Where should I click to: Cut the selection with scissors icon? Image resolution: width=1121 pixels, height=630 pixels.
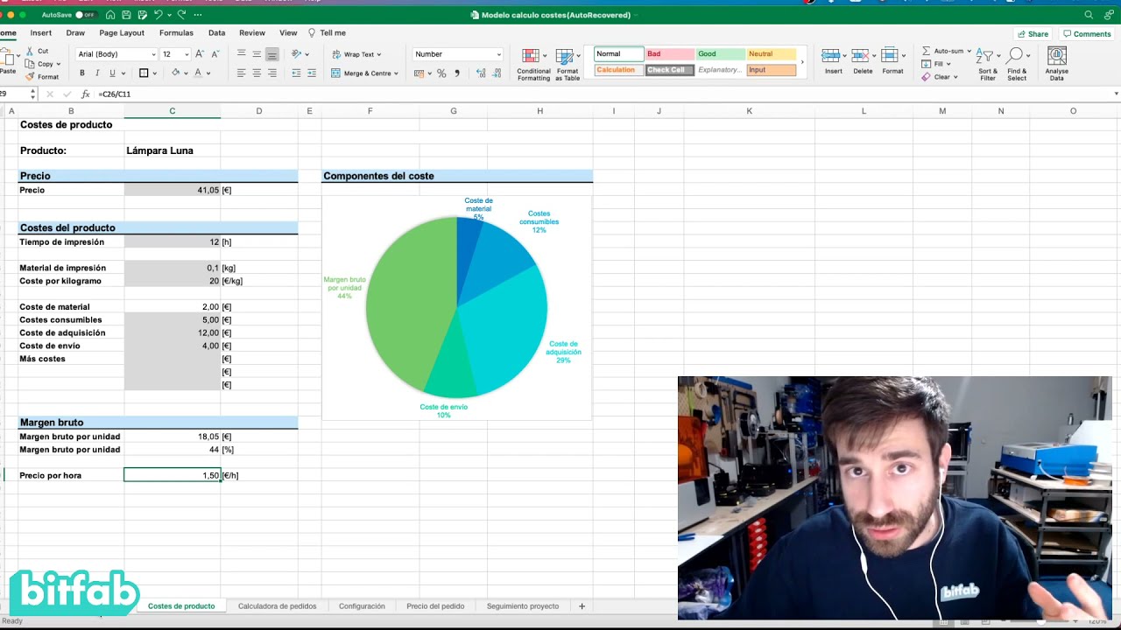coord(29,52)
